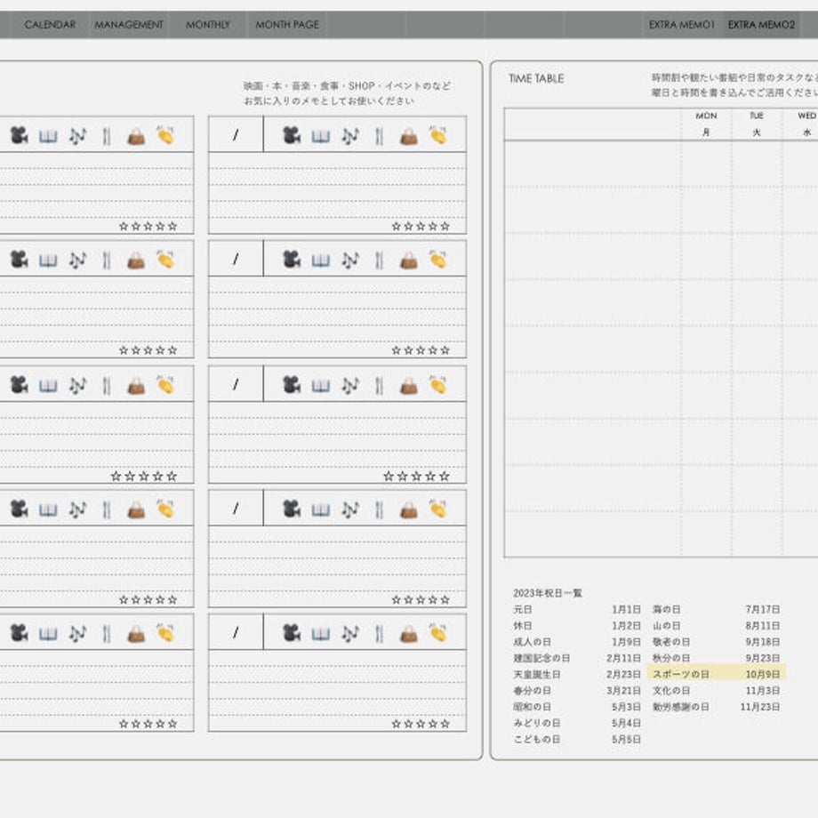Click the star rating in the first right-column card
The image size is (818, 818).
(421, 227)
